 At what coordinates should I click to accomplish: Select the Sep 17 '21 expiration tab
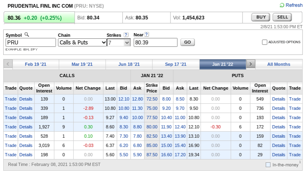(176, 64)
